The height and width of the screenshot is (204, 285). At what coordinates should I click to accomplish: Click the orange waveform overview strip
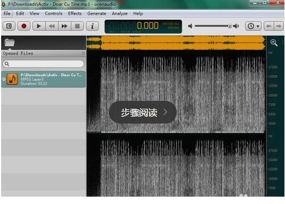click(176, 43)
